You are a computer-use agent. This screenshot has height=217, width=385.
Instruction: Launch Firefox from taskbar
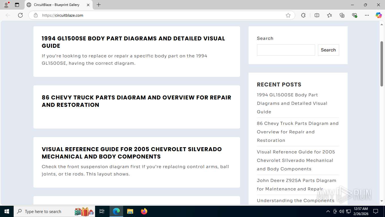coord(144,211)
